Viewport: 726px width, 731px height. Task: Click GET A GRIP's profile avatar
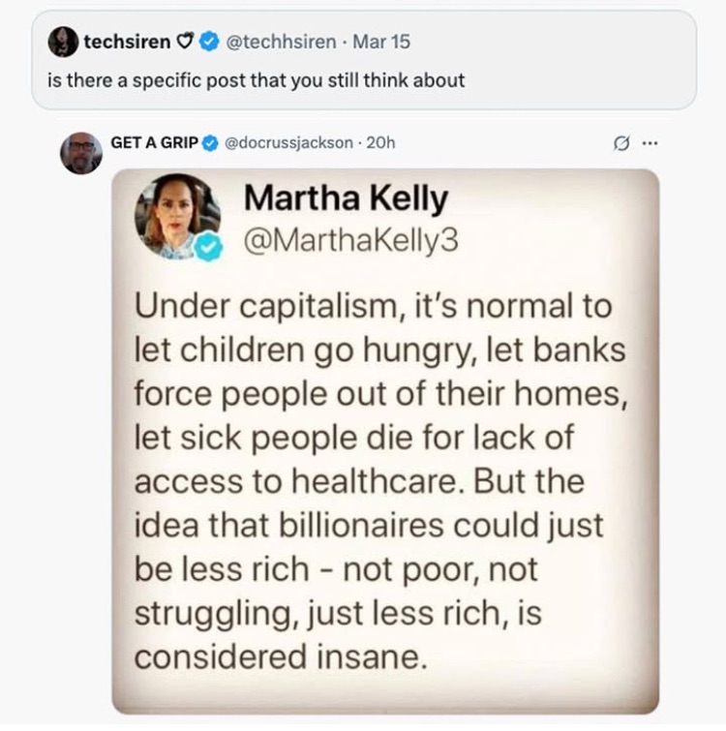click(x=81, y=153)
